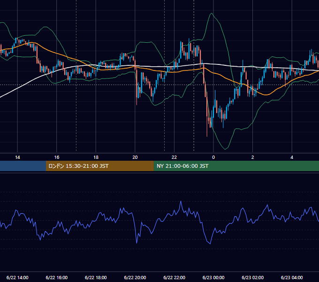The image size is (319, 282).
Task: Click the 22 hour label on price chart axis
Action: point(174,157)
